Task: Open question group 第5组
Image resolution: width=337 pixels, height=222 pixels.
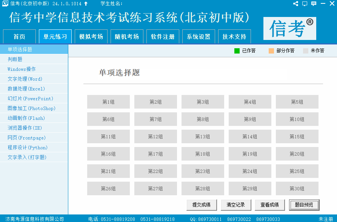Action: 297,102
